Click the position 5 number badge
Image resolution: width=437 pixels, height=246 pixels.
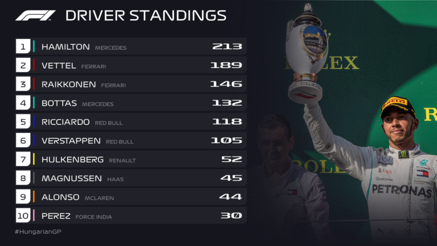click(23, 121)
